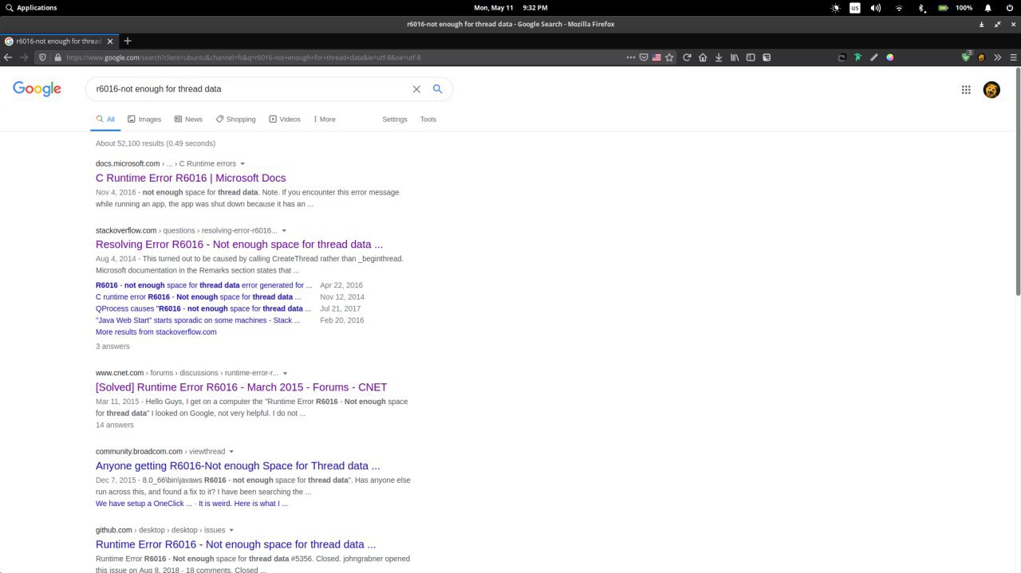The image size is (1021, 573).
Task: Switch to the Images search tab
Action: coord(144,120)
